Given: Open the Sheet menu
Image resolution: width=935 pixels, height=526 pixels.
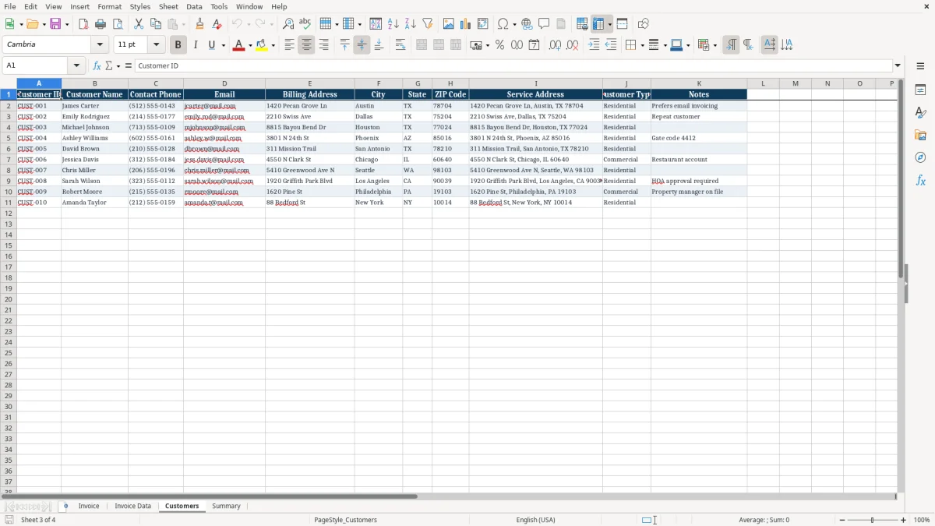Looking at the screenshot, I should point(168,6).
